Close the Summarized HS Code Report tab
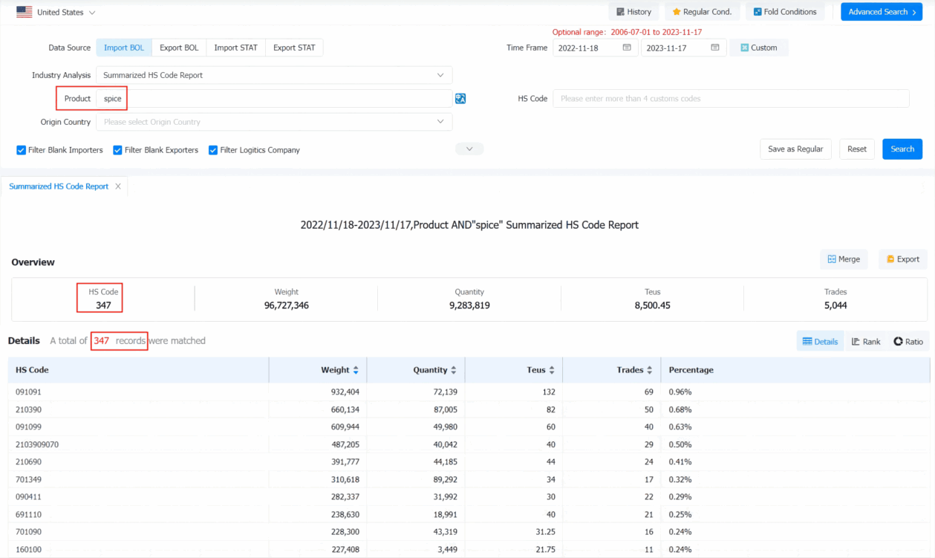935x558 pixels. click(x=117, y=186)
